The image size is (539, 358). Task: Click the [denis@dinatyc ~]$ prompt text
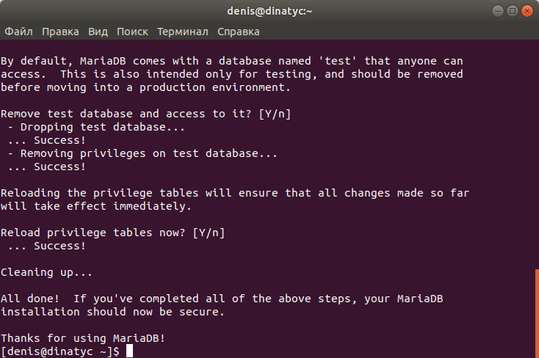[60, 351]
